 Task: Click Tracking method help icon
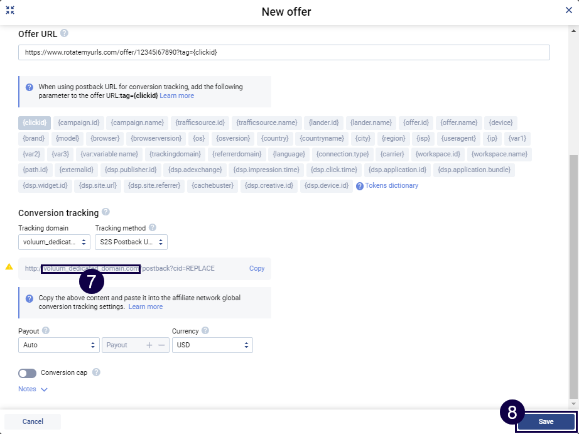pos(153,228)
